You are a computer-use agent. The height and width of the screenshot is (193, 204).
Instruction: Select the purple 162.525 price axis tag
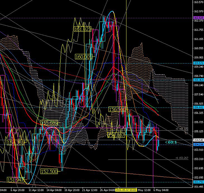199,18
